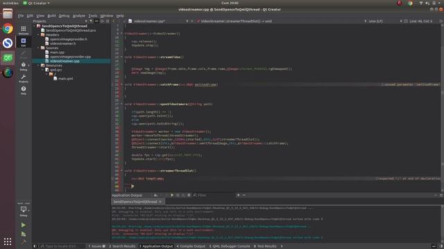This screenshot has height=249, width=444.
Task: Open the Window menu
Action: coord(106,16)
